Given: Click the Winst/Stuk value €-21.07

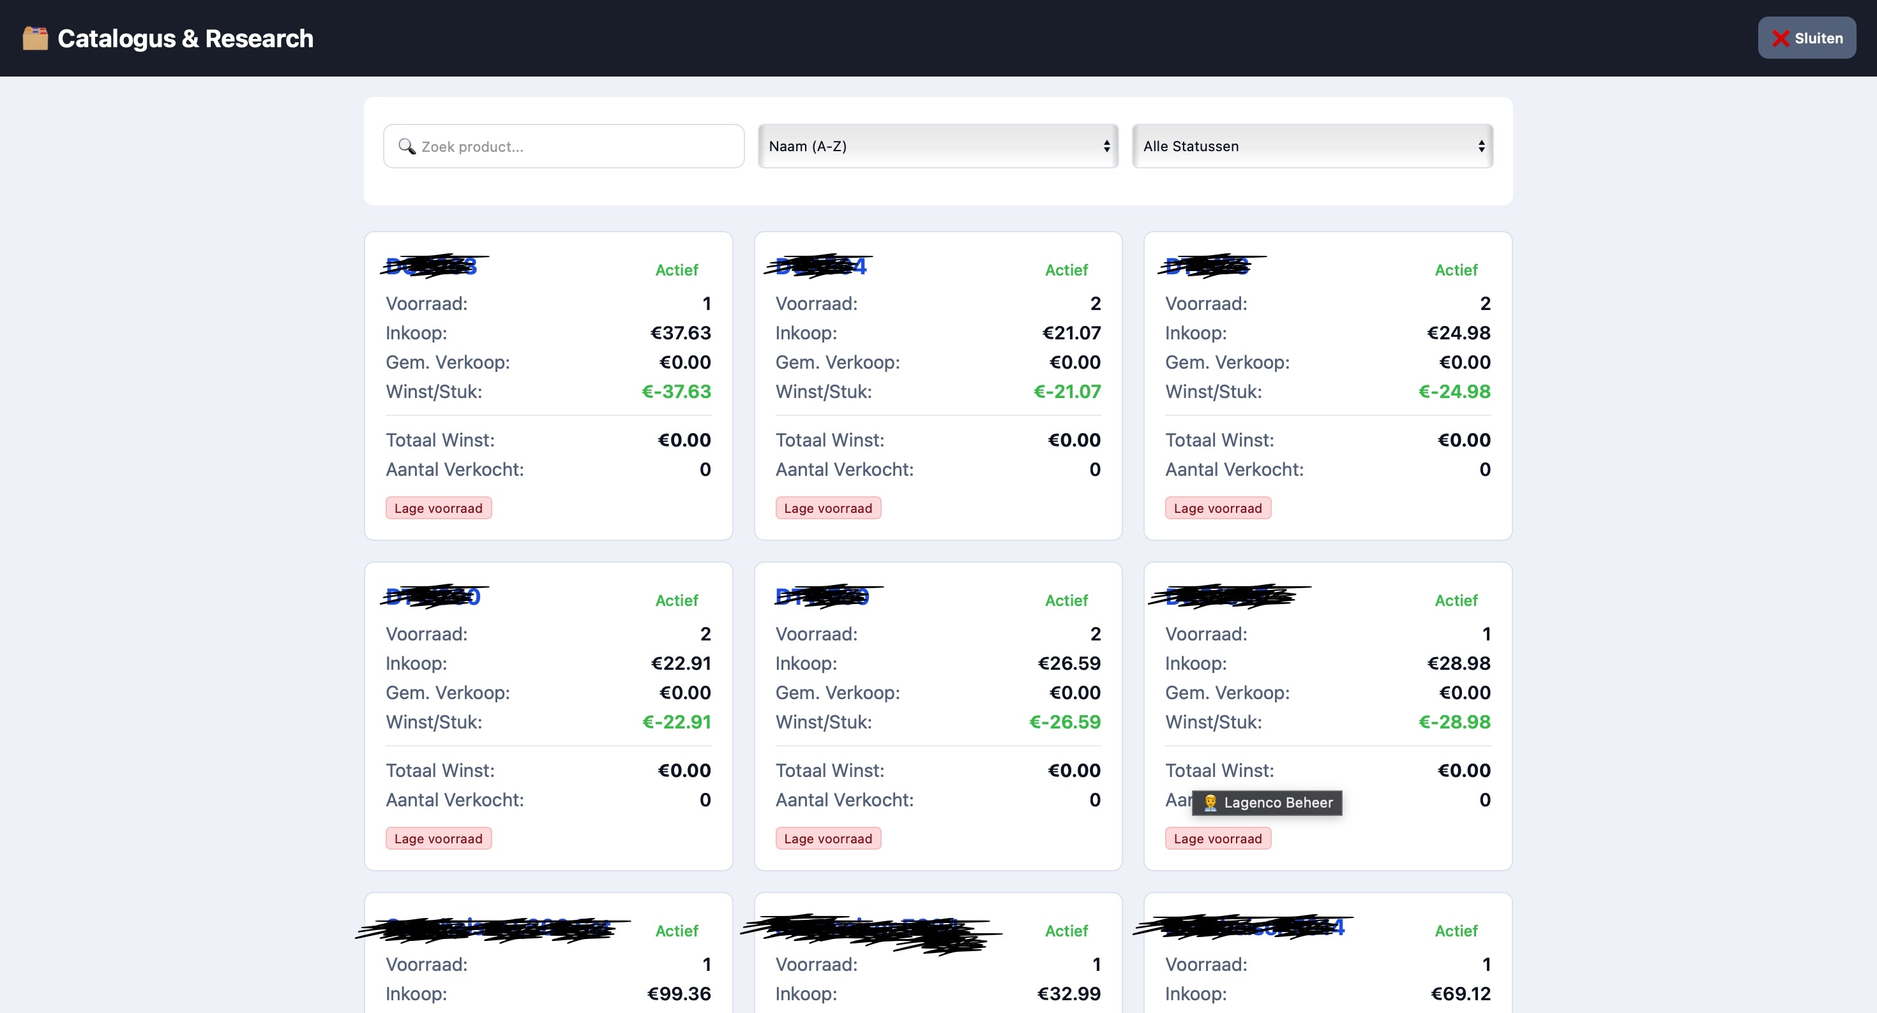Looking at the screenshot, I should pos(1067,392).
